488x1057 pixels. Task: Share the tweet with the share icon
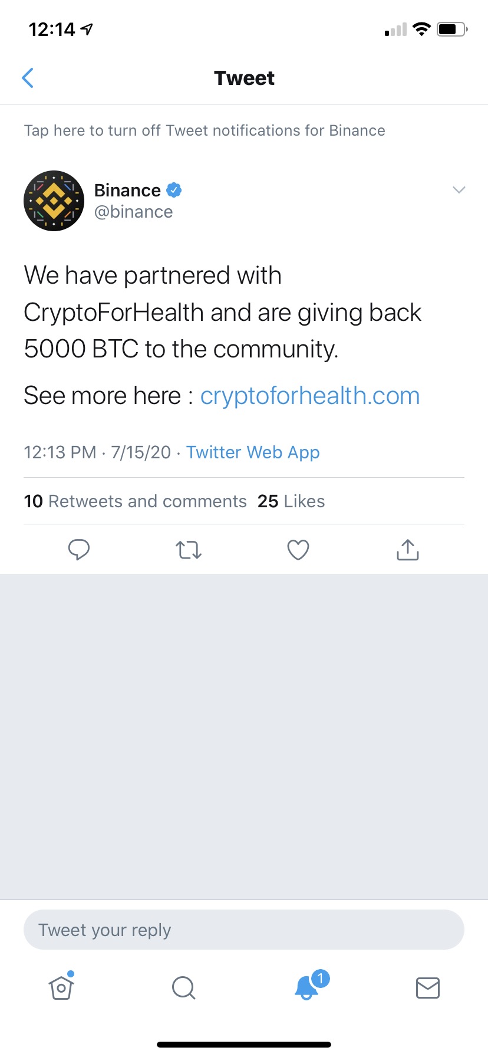(x=407, y=549)
